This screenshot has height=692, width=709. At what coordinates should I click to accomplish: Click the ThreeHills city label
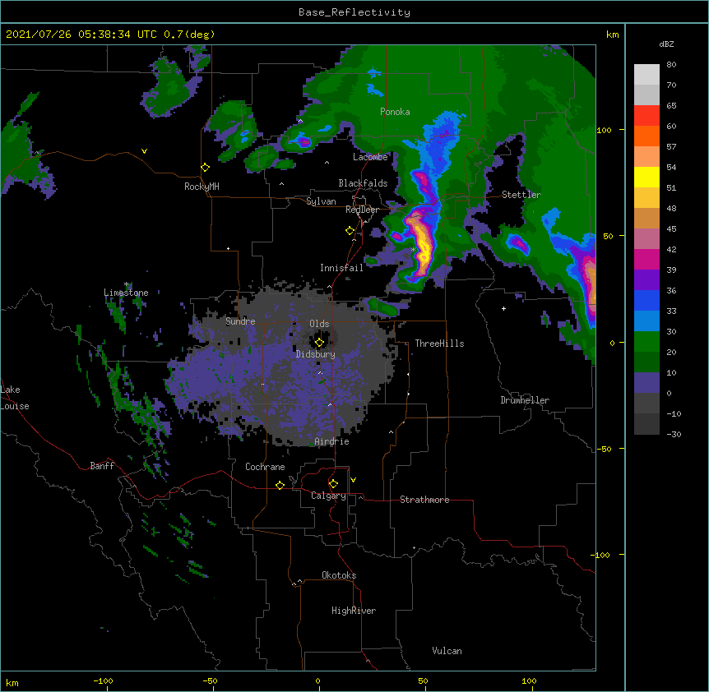coord(439,344)
